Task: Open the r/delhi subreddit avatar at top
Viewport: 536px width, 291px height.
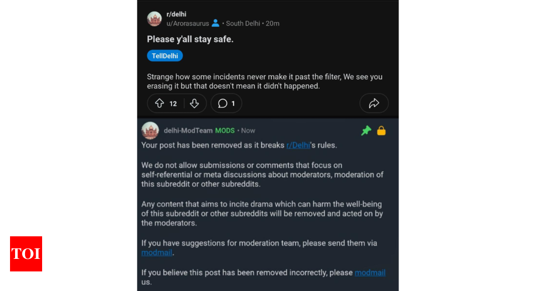Action: (154, 19)
